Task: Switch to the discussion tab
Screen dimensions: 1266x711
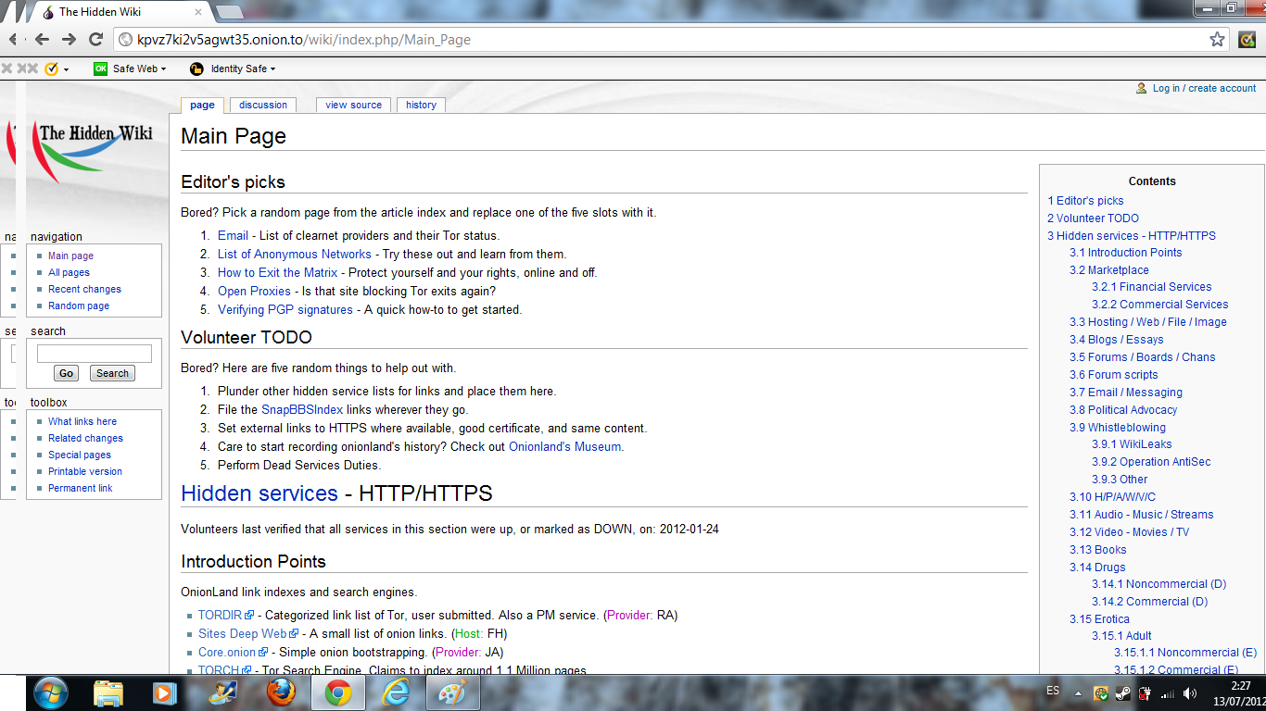Action: pos(263,105)
